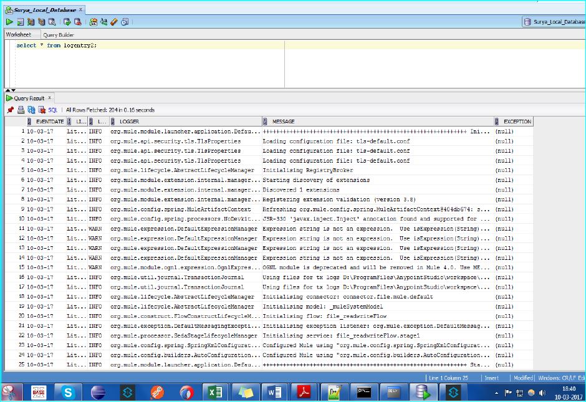Screen dimensions: 586x402
Task: Open Adobe Reader from the taskbar
Action: click(x=304, y=392)
